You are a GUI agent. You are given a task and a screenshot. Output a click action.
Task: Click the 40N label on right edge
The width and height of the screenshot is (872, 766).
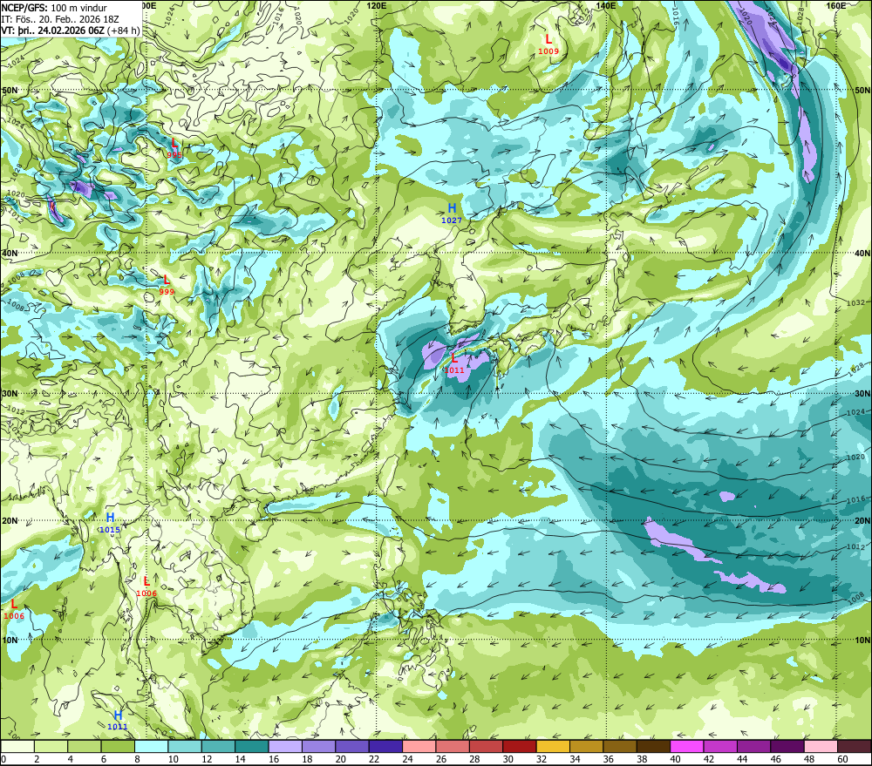[862, 253]
